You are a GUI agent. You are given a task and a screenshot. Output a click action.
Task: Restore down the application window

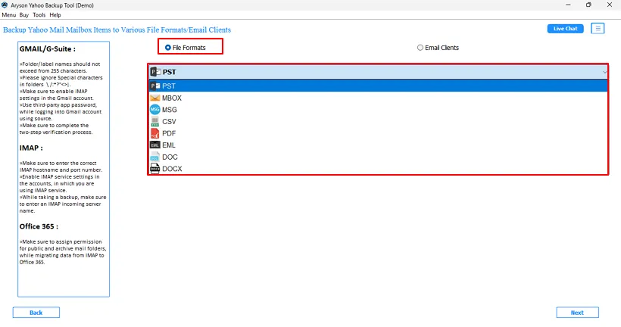pos(588,5)
